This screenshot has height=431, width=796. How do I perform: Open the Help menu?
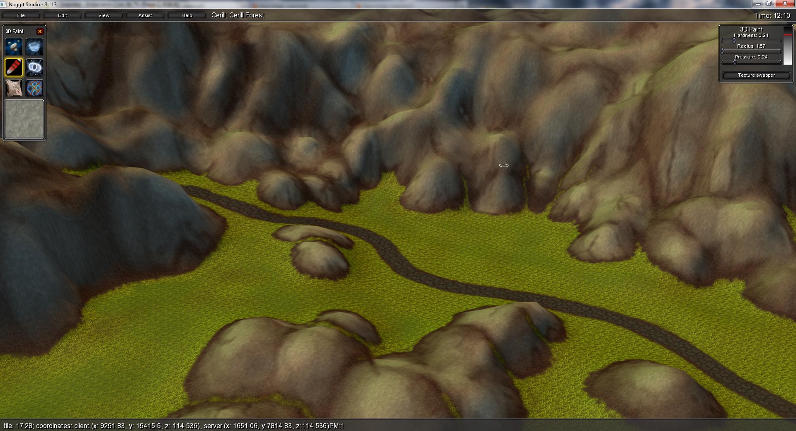coord(187,15)
